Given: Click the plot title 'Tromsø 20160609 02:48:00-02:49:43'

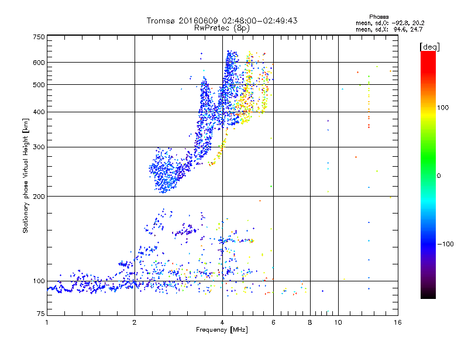Looking at the screenshot, I should click(x=222, y=20).
